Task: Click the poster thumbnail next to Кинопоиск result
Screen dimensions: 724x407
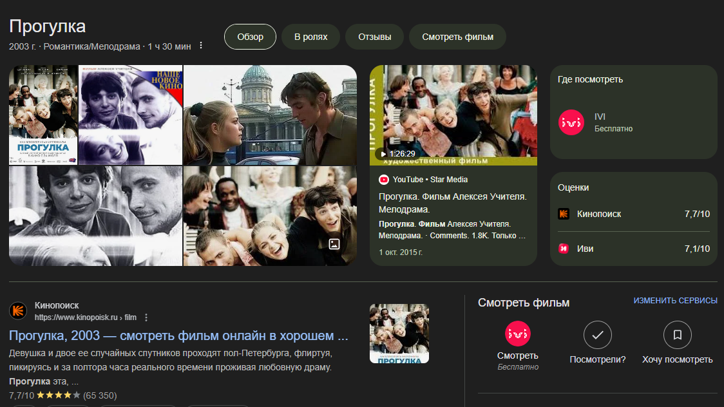Action: coord(399,334)
